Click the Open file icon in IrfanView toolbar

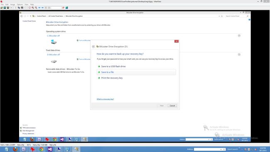2,8
